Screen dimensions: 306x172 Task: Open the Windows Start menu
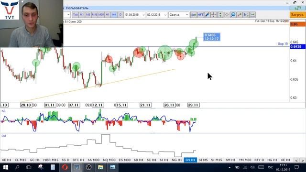click(5, 167)
